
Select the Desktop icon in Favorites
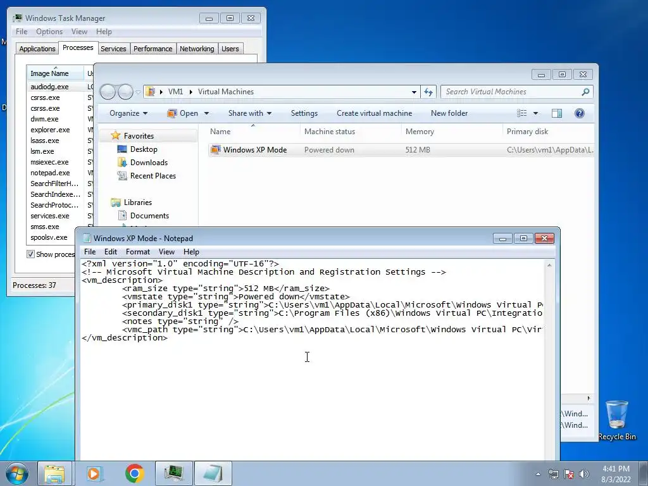122,149
